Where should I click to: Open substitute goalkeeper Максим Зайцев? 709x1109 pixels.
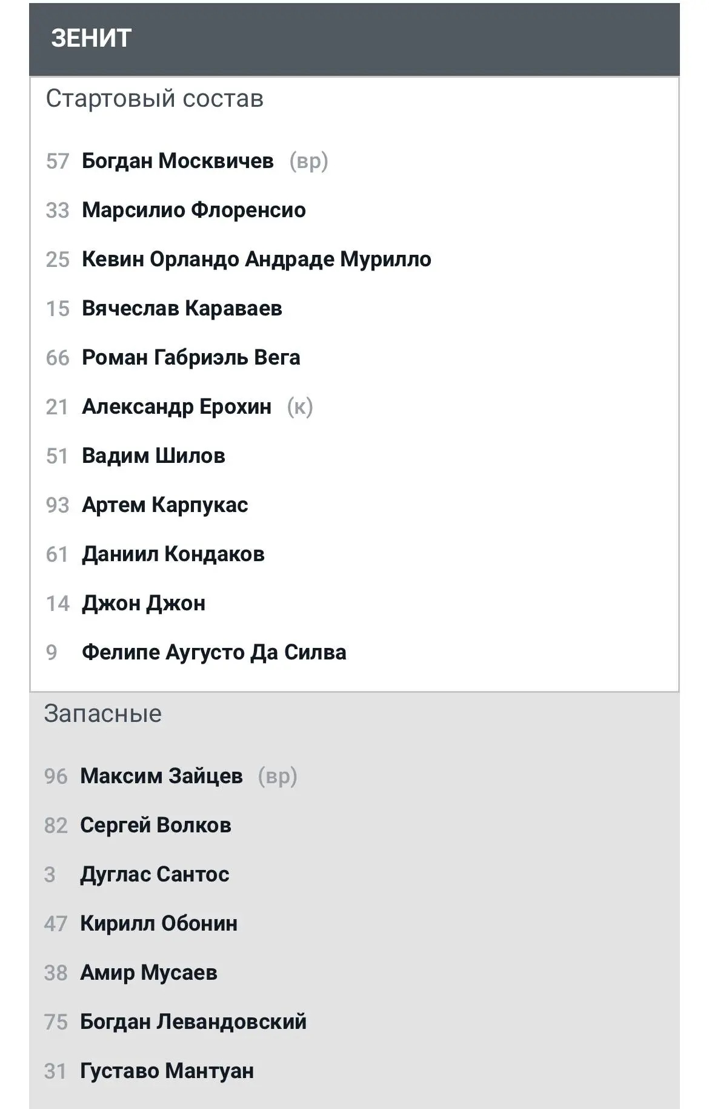[161, 776]
